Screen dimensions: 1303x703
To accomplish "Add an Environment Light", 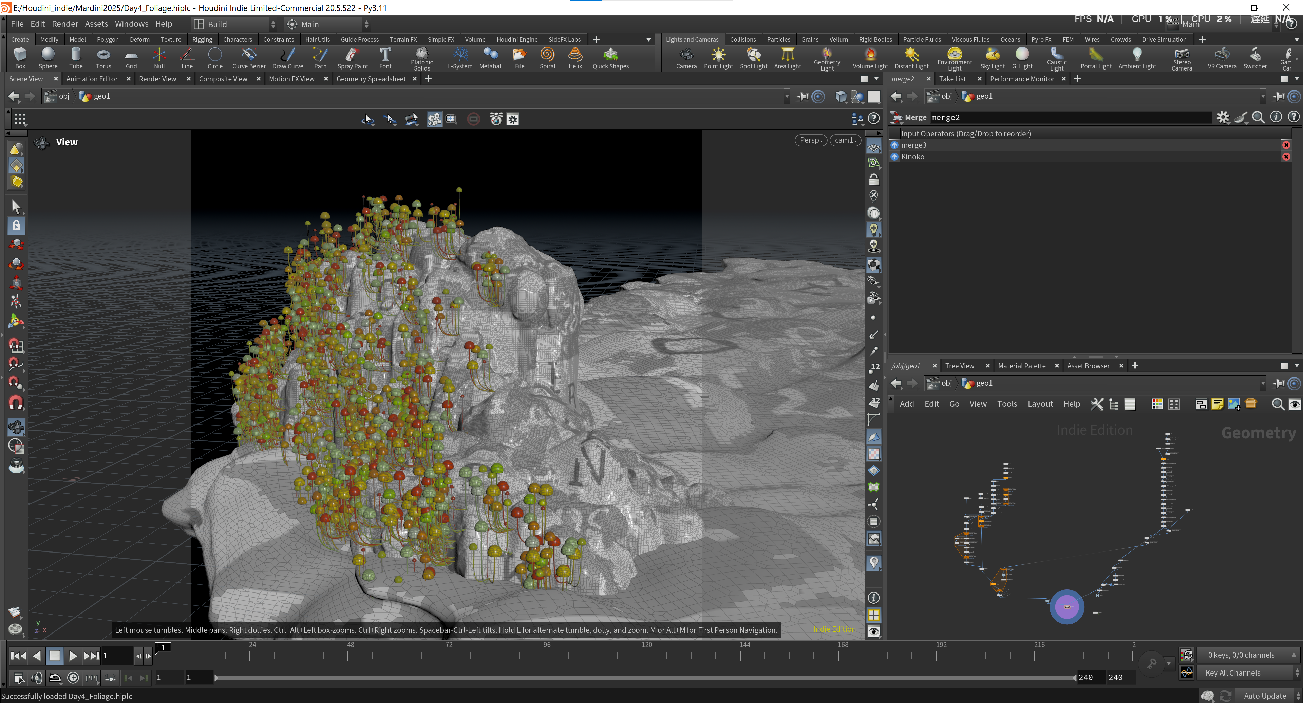I will (x=954, y=59).
